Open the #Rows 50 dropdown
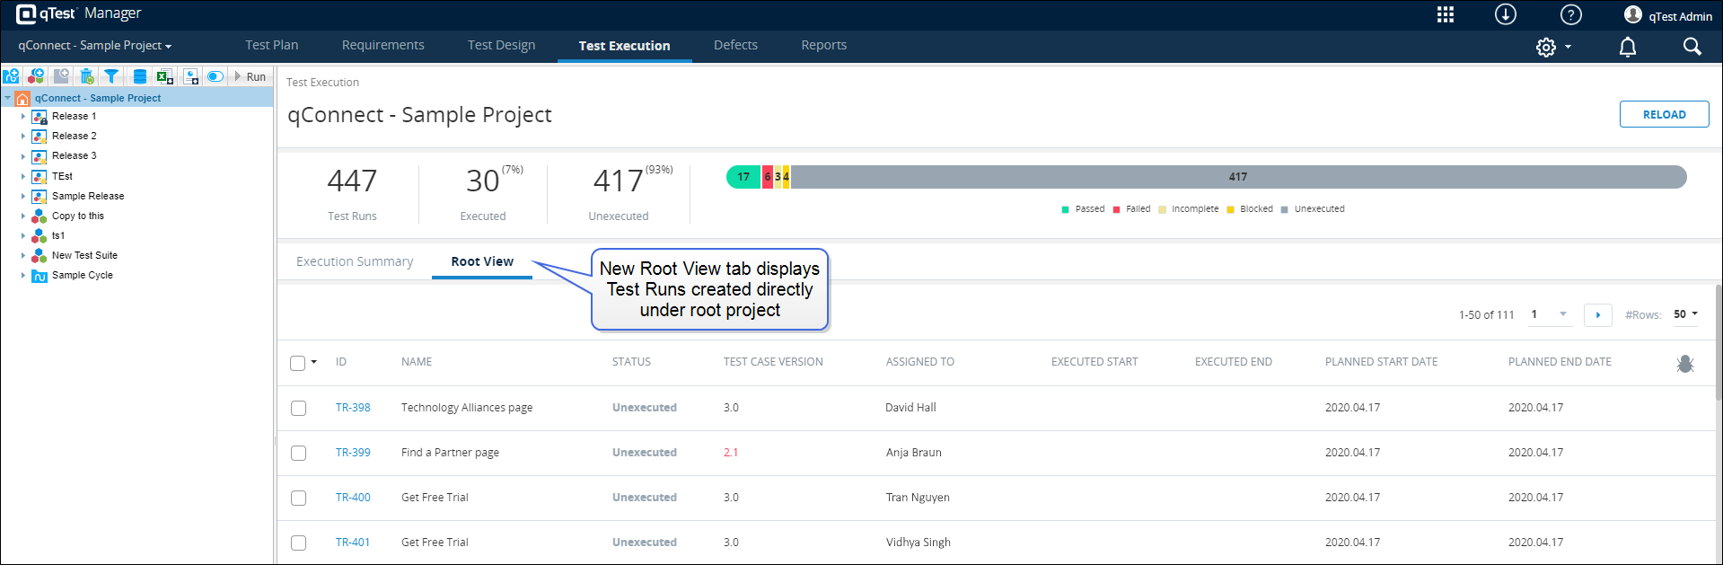The image size is (1723, 565). pyautogui.click(x=1685, y=314)
